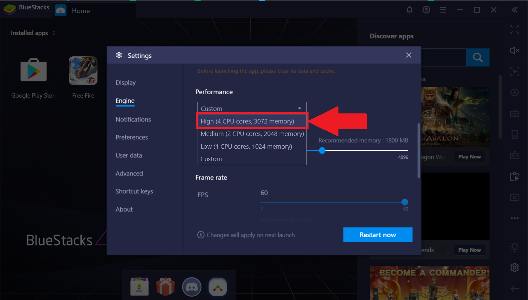
Task: Open the Advanced settings tab
Action: click(x=129, y=173)
